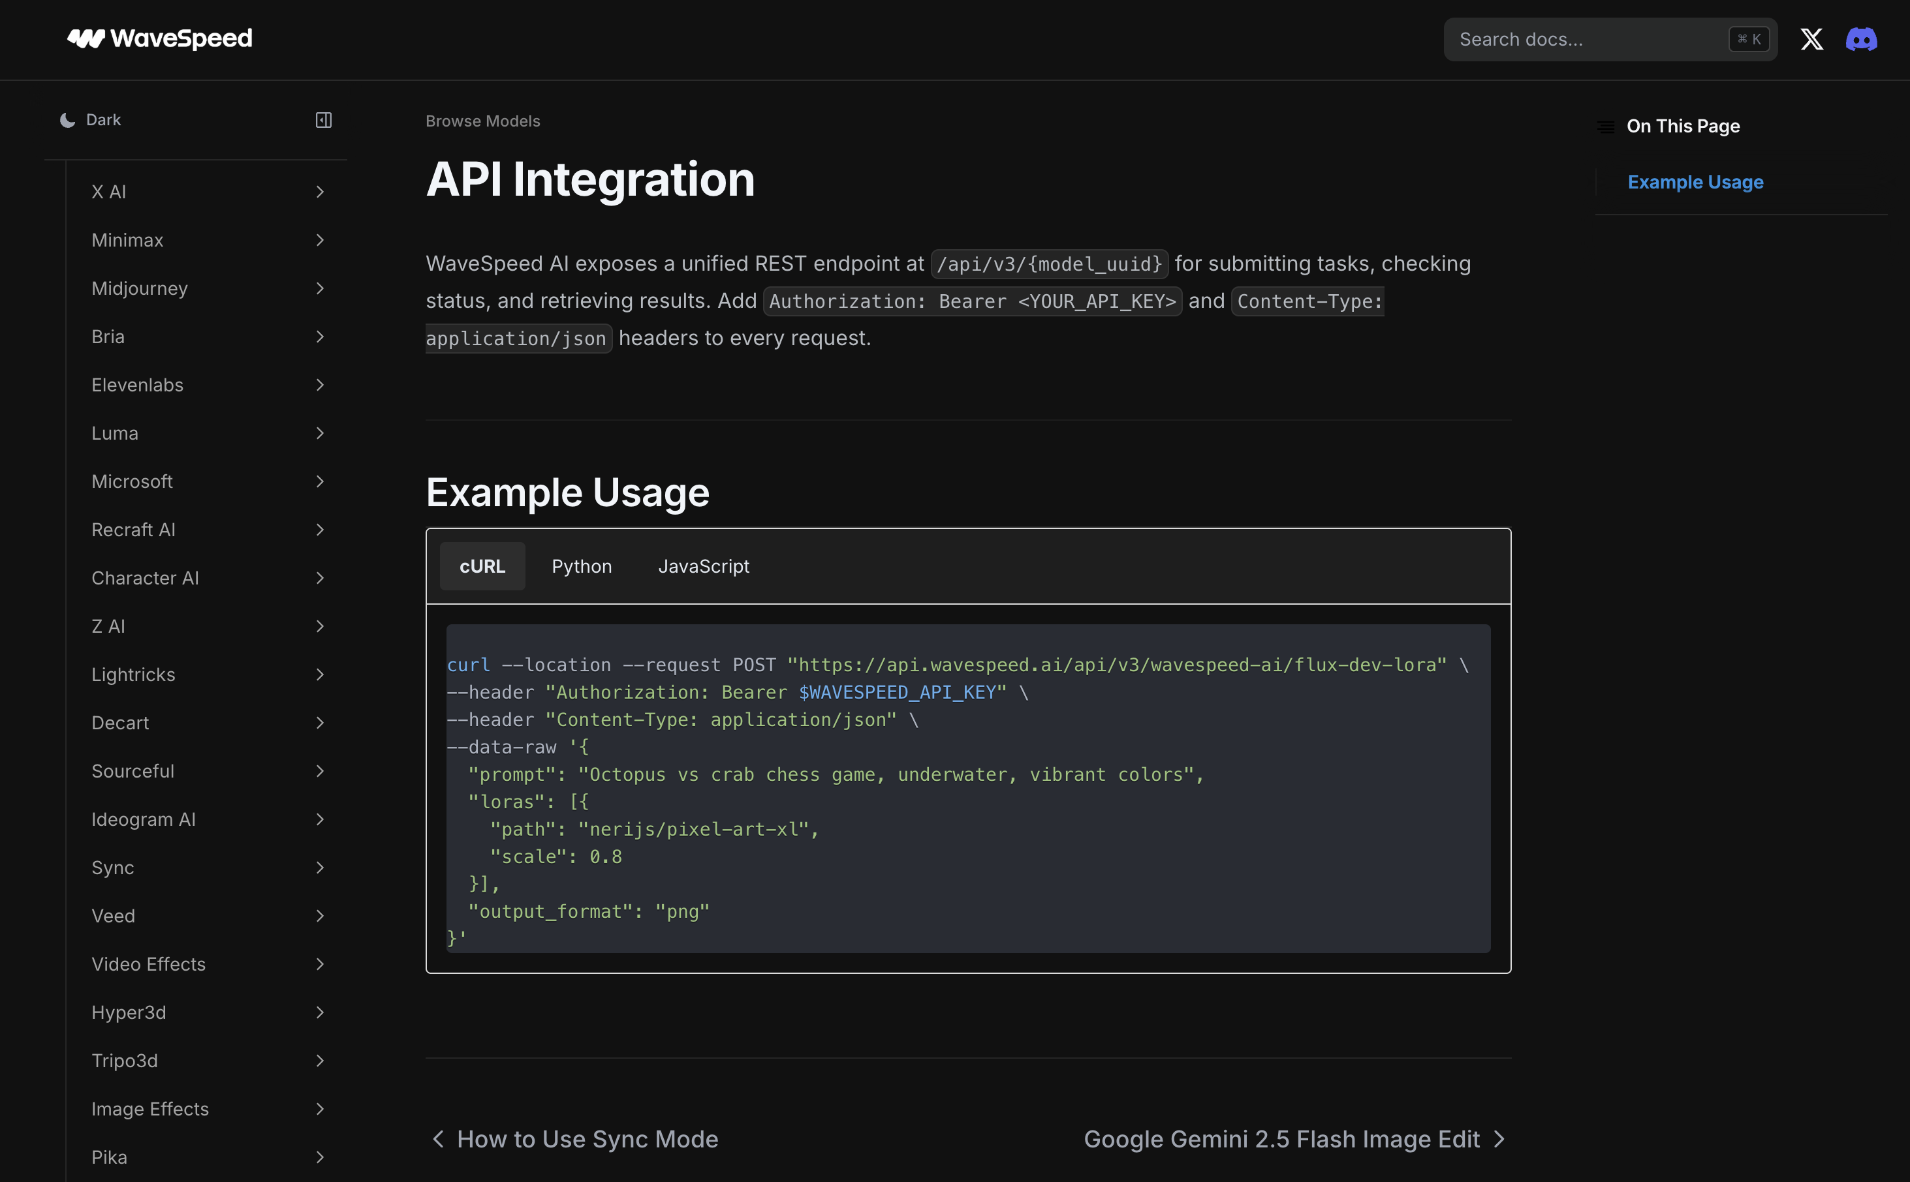Click the moon icon next to Dark
Screen dimensions: 1910x1182
(x=68, y=119)
